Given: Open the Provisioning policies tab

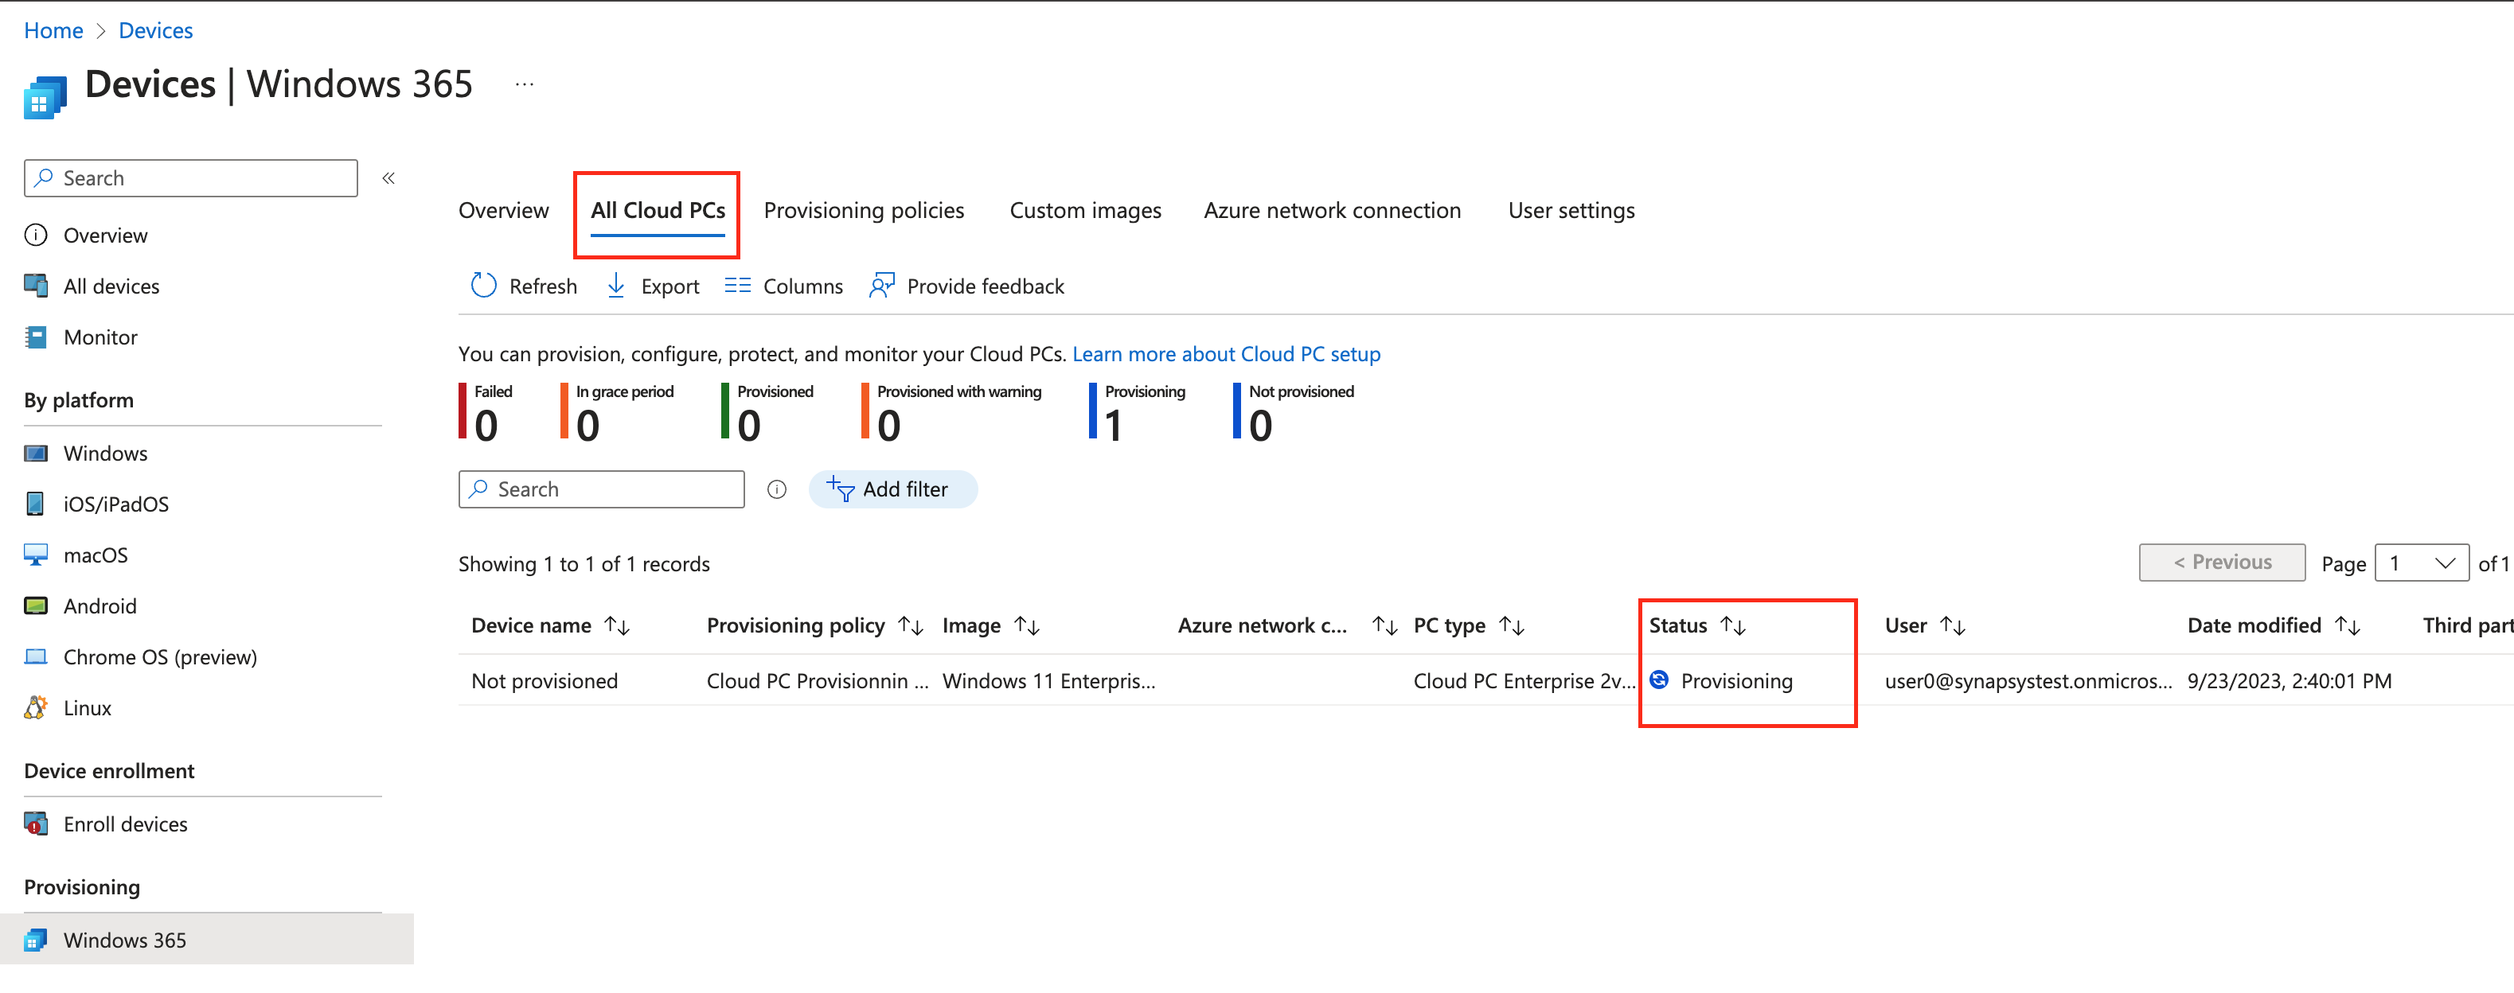Looking at the screenshot, I should tap(864, 210).
